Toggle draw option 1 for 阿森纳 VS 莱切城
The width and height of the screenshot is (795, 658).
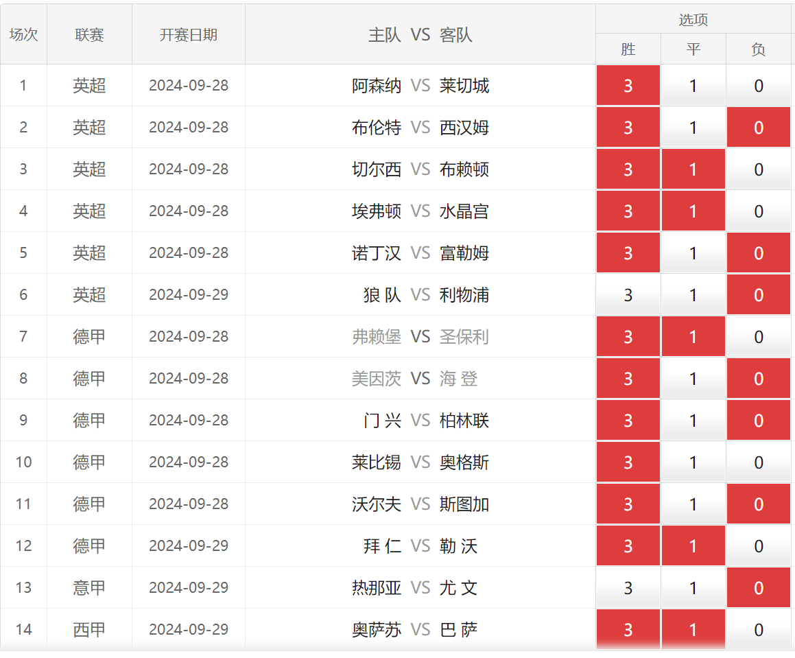[x=693, y=85]
